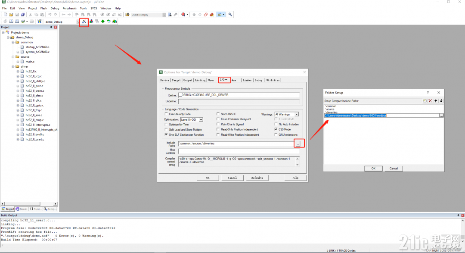Click the Rebuild all target files icon
The image size is (465, 253).
coord(17,22)
